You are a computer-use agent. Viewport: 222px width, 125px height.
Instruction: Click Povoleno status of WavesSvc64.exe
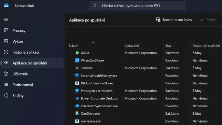click(x=172, y=60)
